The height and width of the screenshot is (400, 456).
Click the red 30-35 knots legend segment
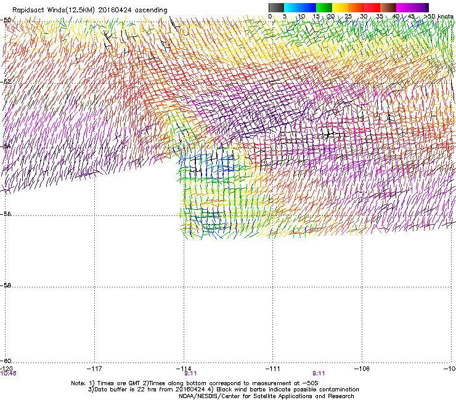point(372,7)
